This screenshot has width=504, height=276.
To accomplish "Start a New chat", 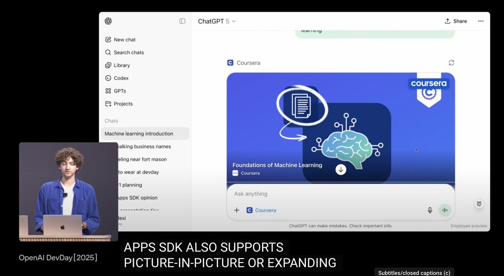I will coord(120,39).
